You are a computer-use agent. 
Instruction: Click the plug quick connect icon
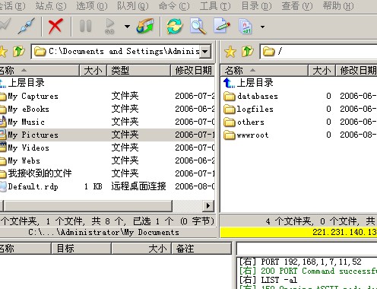tap(27, 26)
